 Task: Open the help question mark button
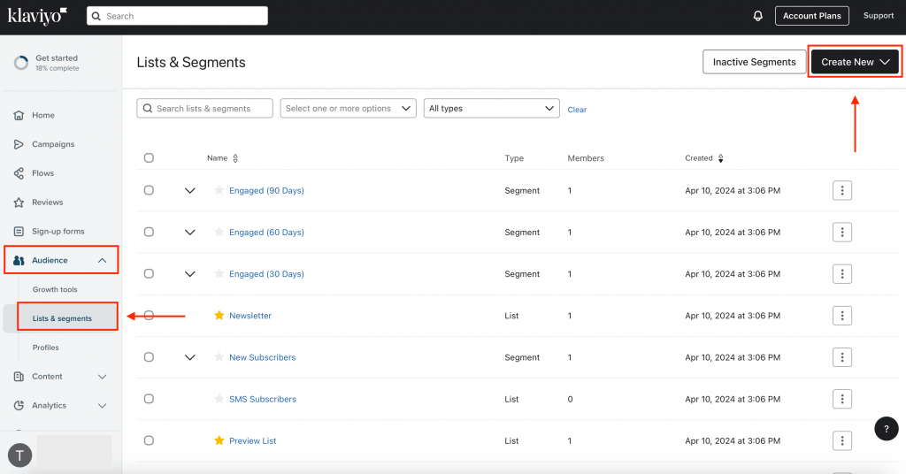pos(887,428)
